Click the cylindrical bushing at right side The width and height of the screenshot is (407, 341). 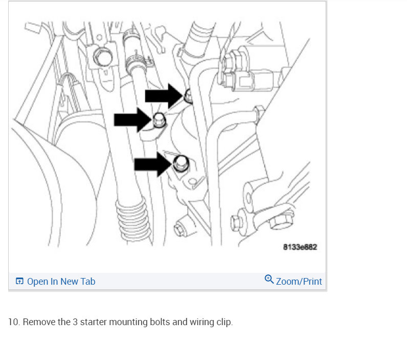(x=253, y=197)
